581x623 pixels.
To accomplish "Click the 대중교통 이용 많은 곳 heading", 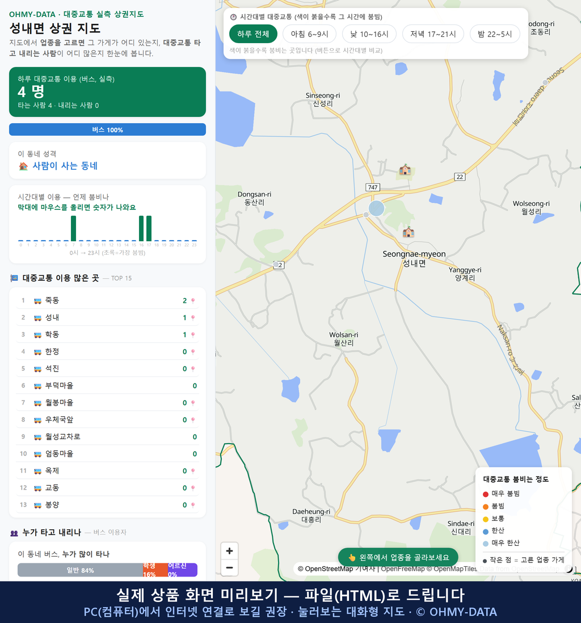I will 60,278.
